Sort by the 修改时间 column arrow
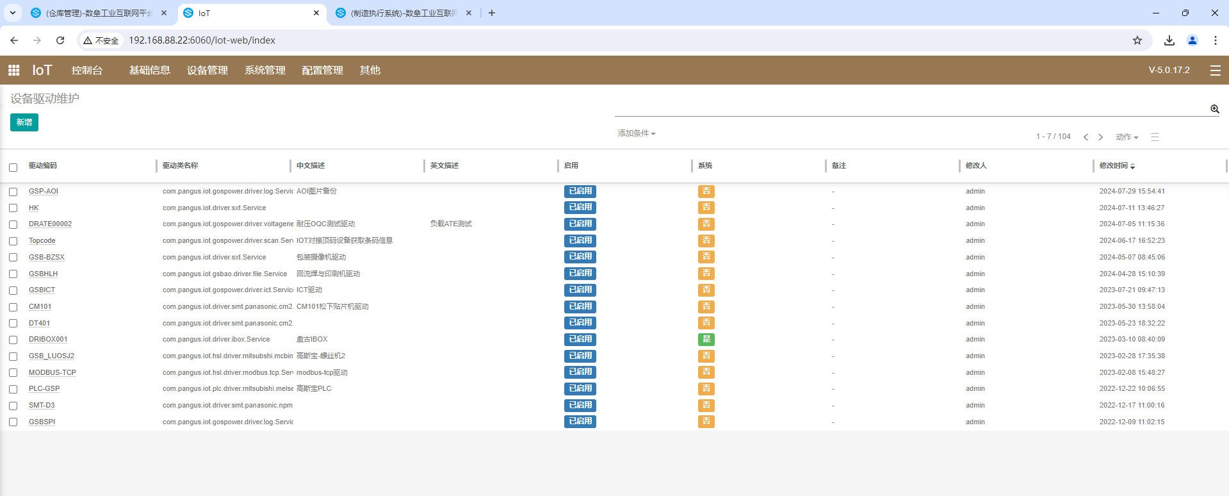The height and width of the screenshot is (496, 1229). pos(1132,166)
